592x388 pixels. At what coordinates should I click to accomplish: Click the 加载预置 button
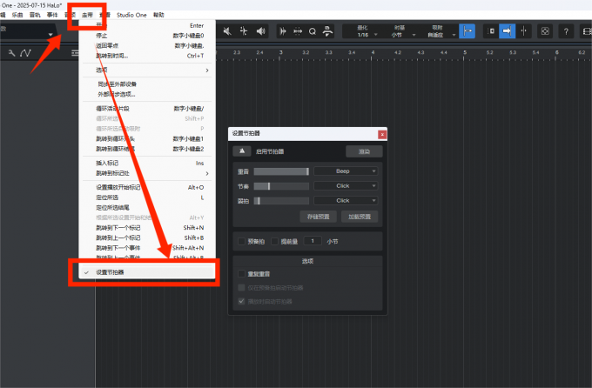360,217
